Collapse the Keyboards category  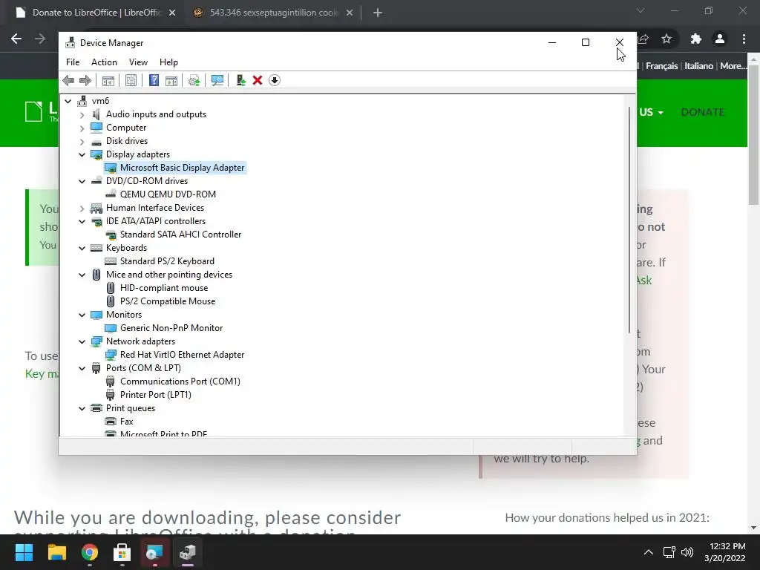[x=82, y=248]
